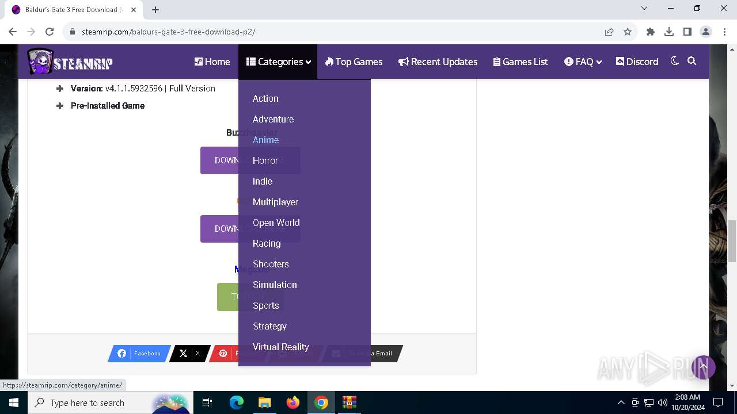737x414 pixels.
Task: Click the Version info text
Action: click(x=143, y=89)
